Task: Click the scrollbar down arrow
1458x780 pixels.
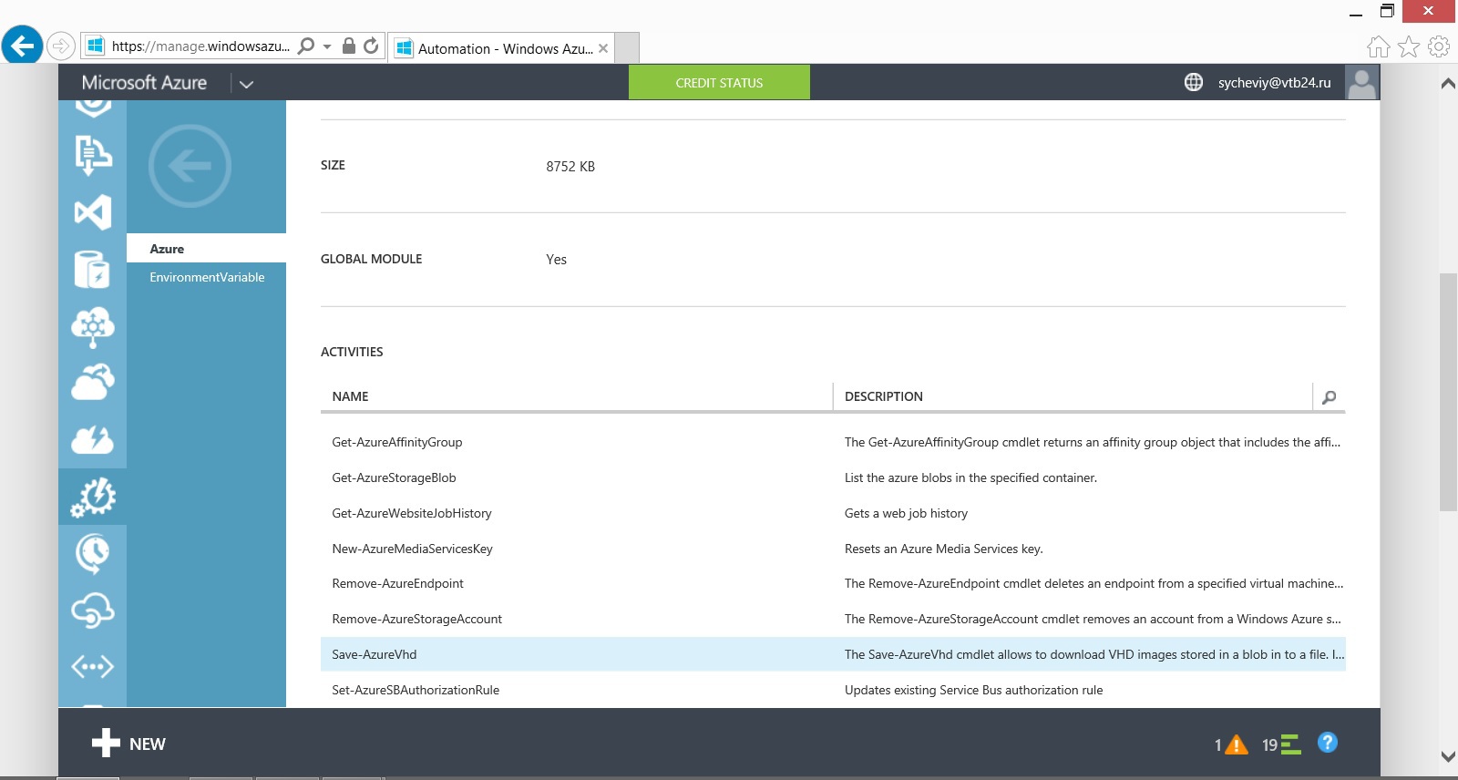Action: pyautogui.click(x=1448, y=756)
